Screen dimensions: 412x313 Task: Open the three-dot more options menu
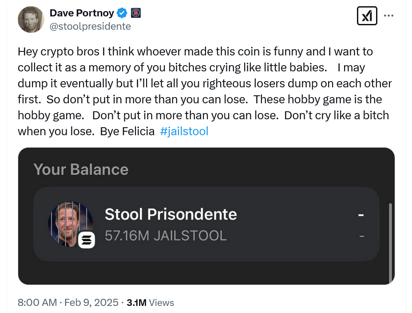coord(388,16)
